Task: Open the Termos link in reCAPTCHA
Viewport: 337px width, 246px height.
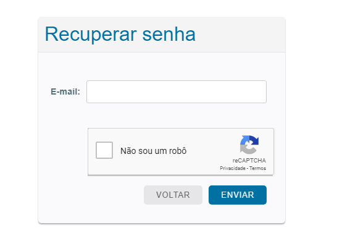Action: 258,168
